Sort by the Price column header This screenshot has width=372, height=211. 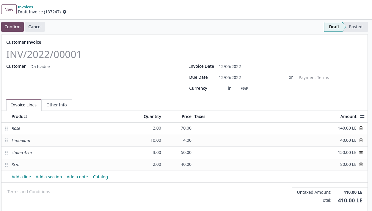(x=186, y=116)
